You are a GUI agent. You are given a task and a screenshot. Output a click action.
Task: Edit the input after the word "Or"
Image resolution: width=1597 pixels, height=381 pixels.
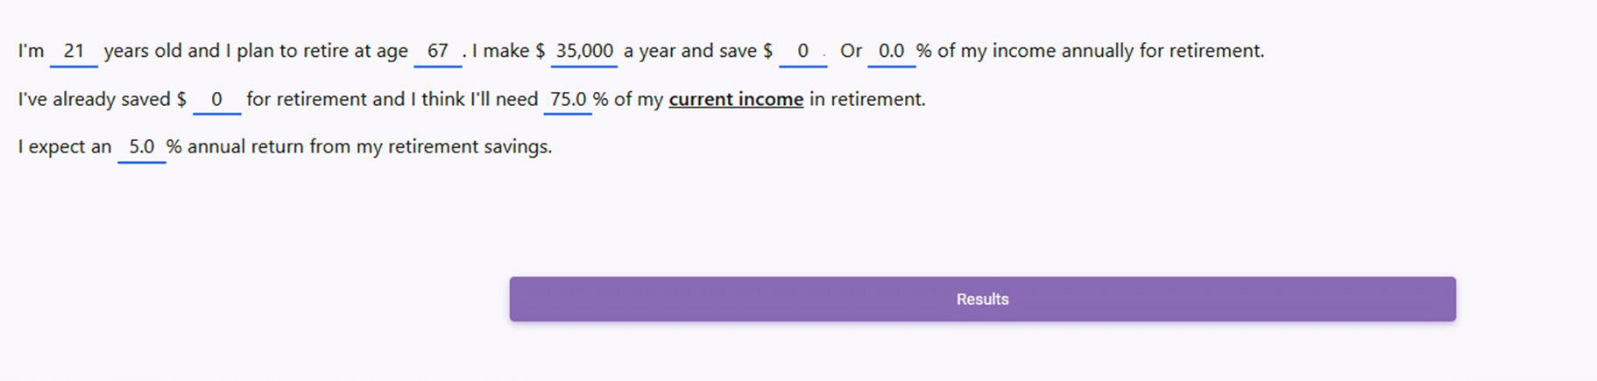click(891, 52)
